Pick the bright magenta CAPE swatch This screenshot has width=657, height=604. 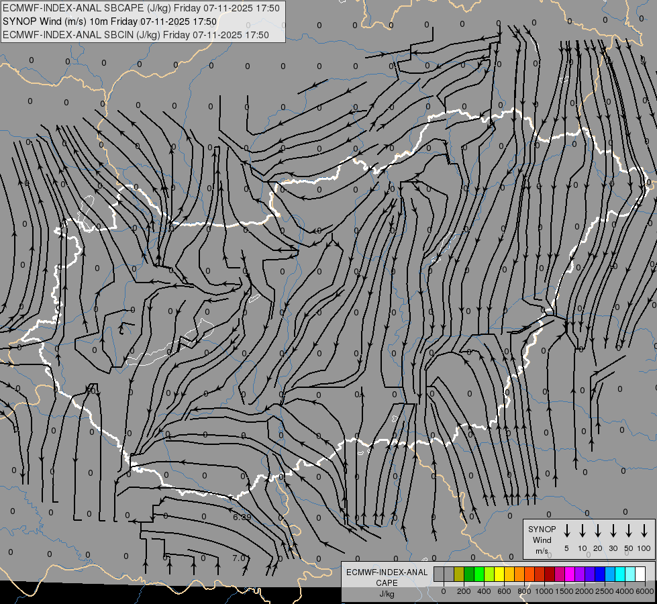click(570, 574)
